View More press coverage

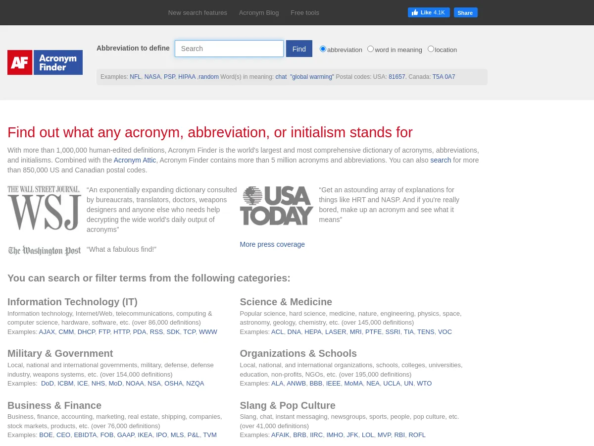pos(272,244)
